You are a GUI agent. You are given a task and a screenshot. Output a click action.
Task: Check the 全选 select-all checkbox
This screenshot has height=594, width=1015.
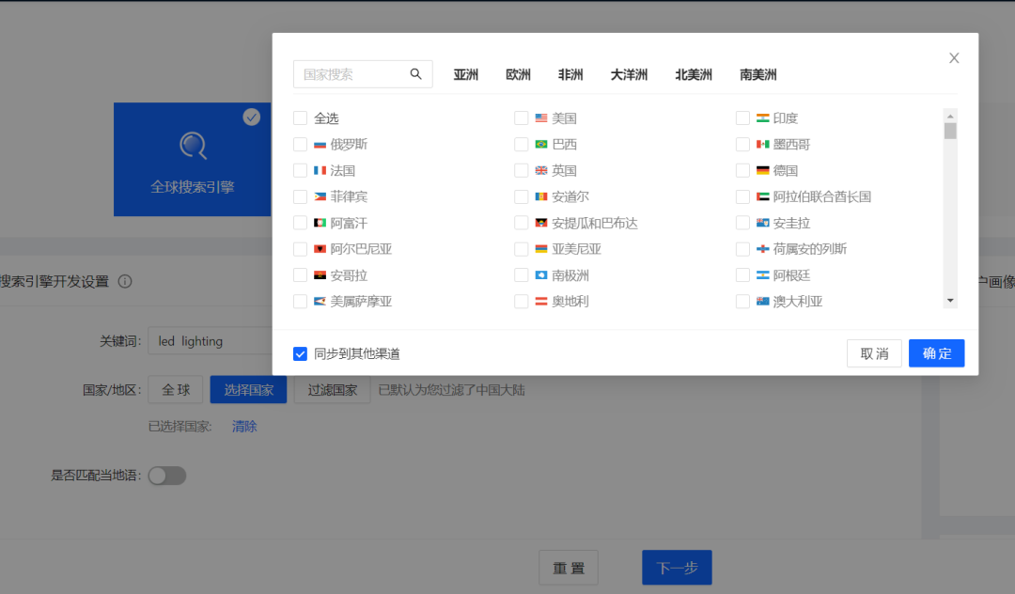(x=300, y=118)
